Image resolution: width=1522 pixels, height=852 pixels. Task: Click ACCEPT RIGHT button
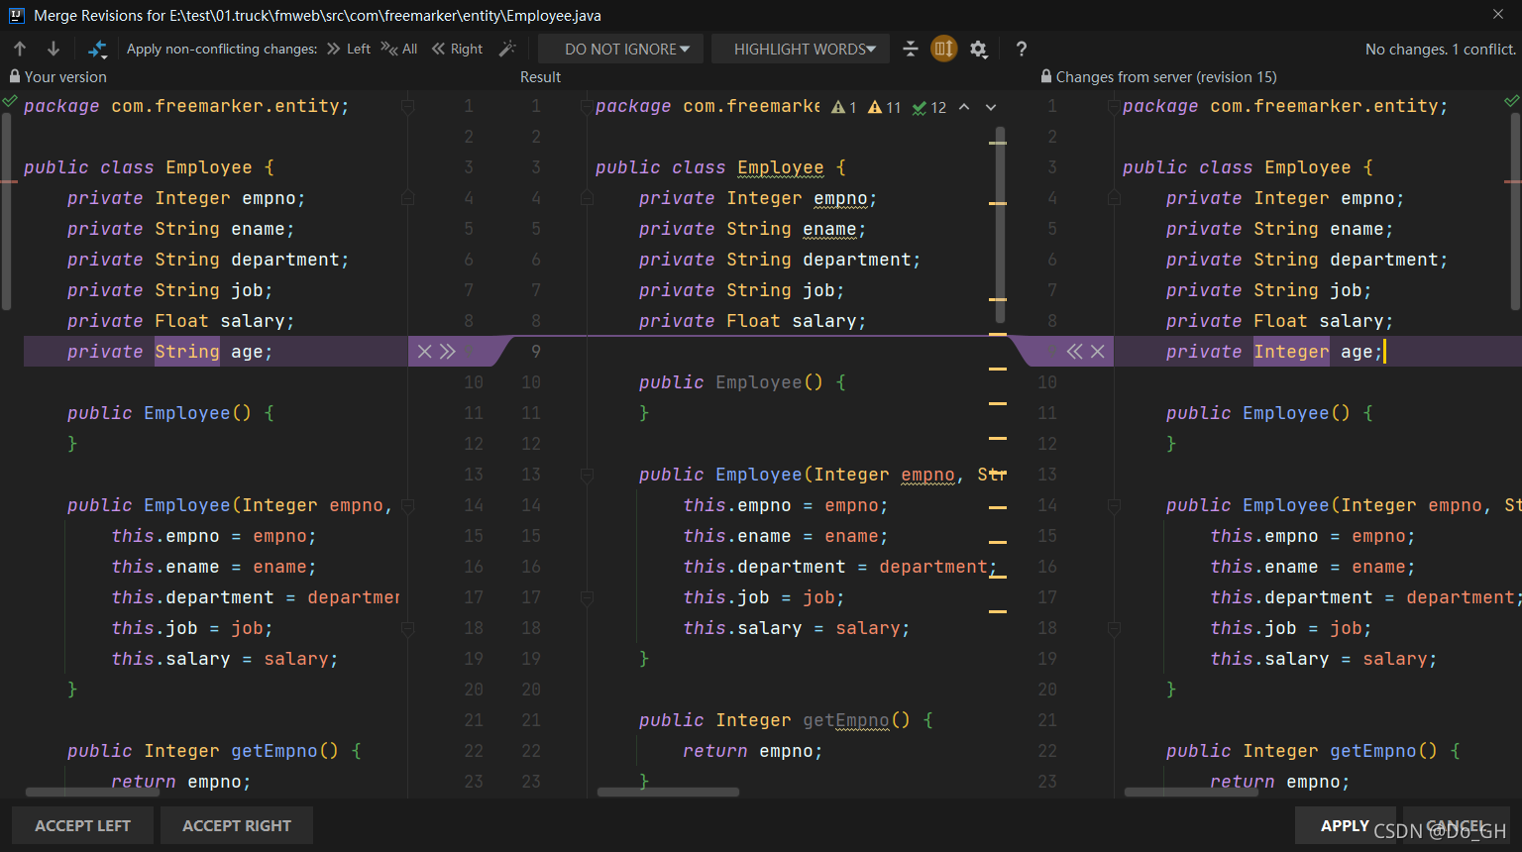[237, 825]
